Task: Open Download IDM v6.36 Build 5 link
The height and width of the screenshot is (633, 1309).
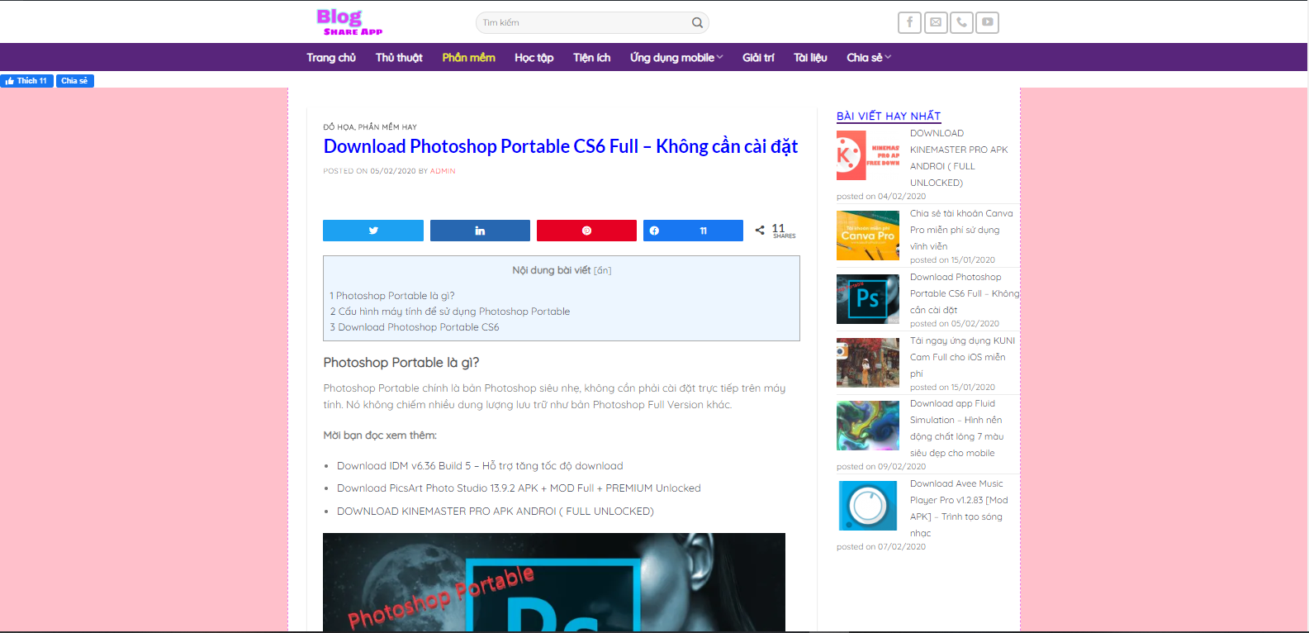Action: tap(480, 466)
